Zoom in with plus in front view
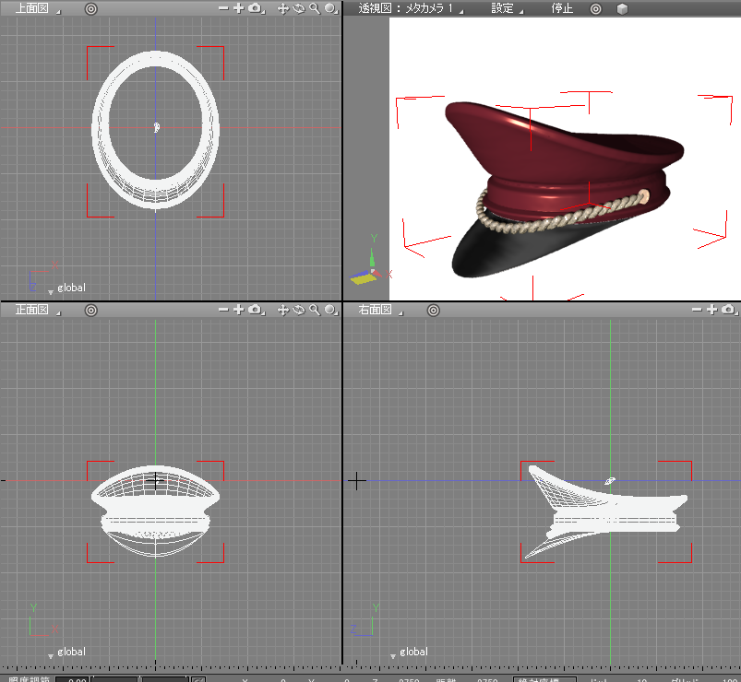Viewport: 741px width, 682px height. (239, 310)
